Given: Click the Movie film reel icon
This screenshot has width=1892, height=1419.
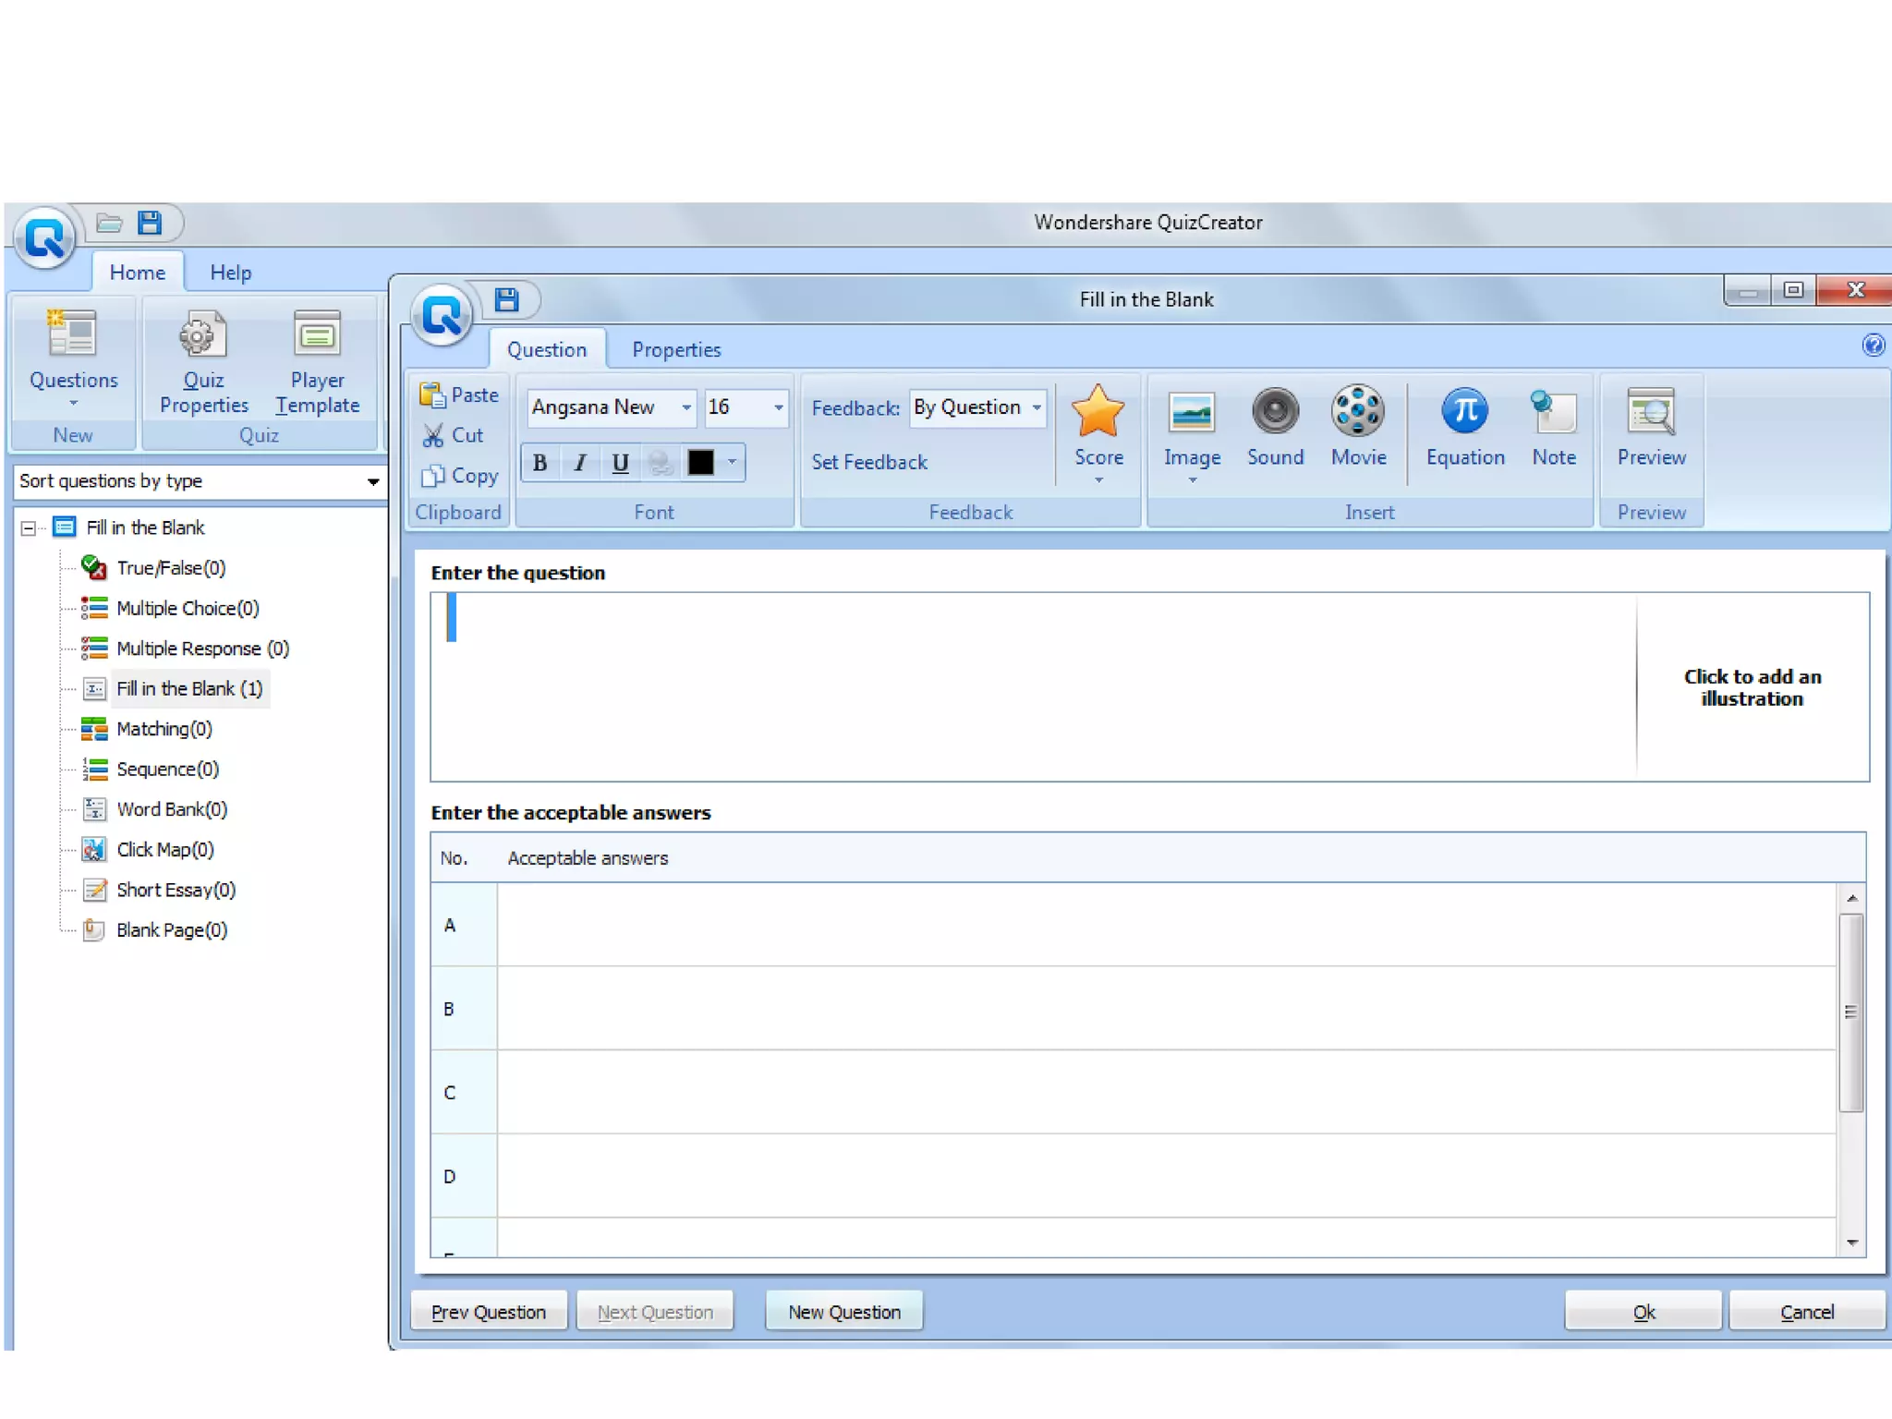Looking at the screenshot, I should tap(1357, 427).
